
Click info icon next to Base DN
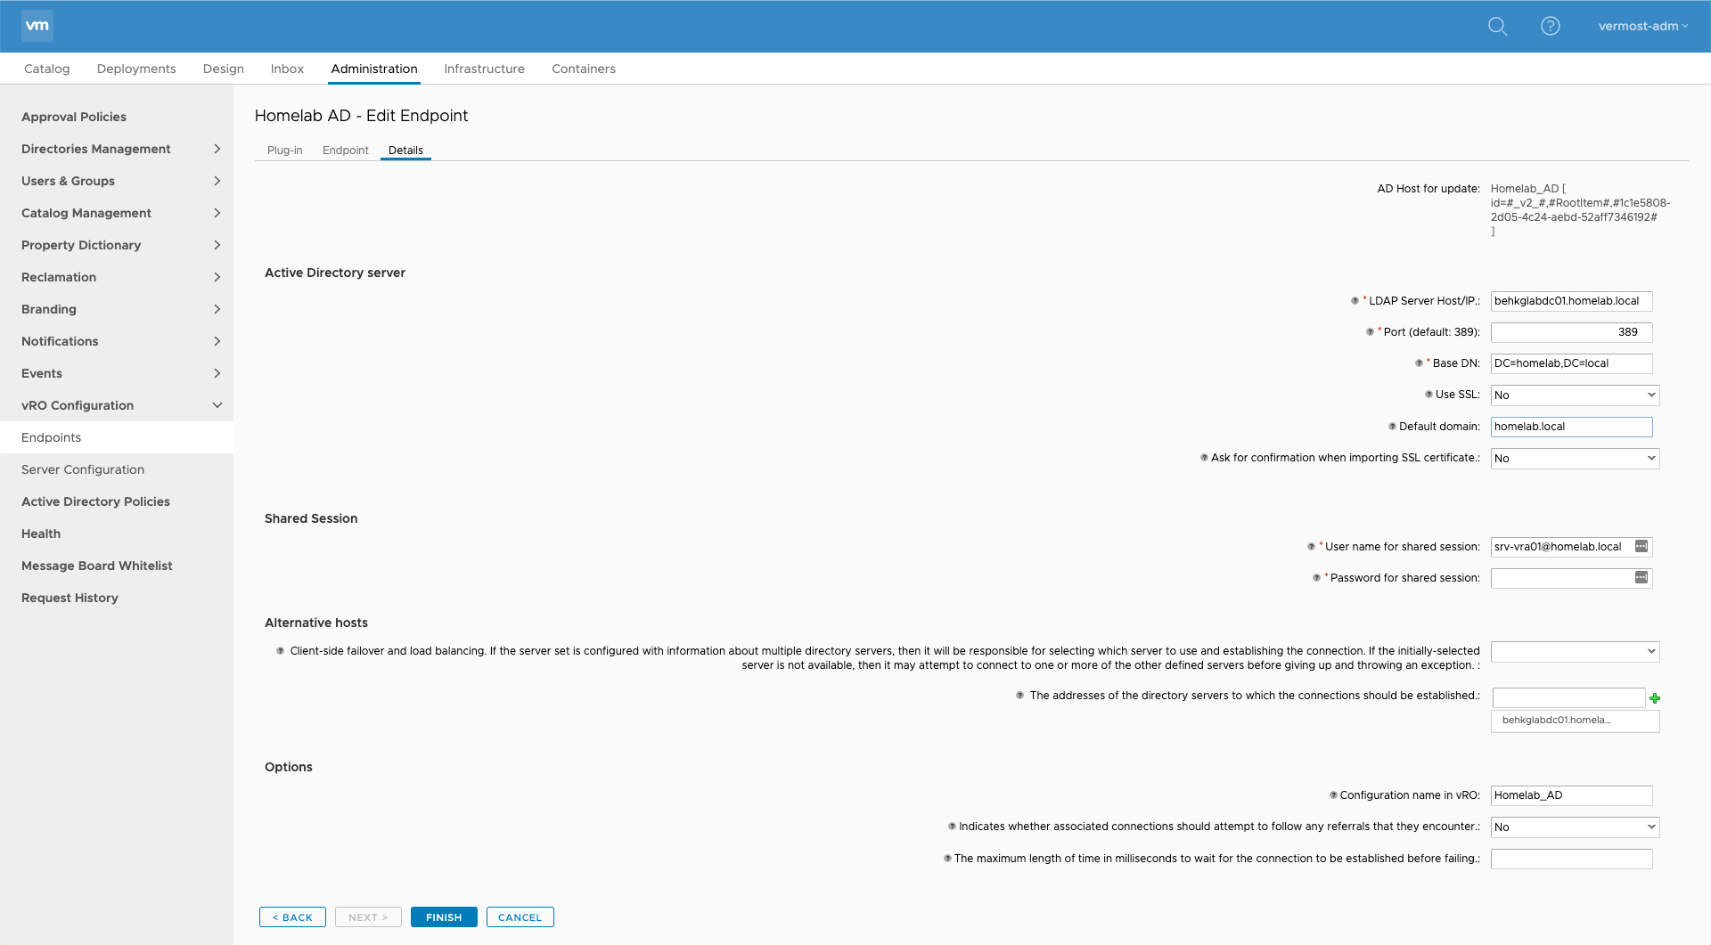pyautogui.click(x=1419, y=363)
